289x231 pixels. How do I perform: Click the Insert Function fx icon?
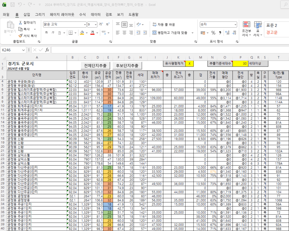tap(47, 50)
